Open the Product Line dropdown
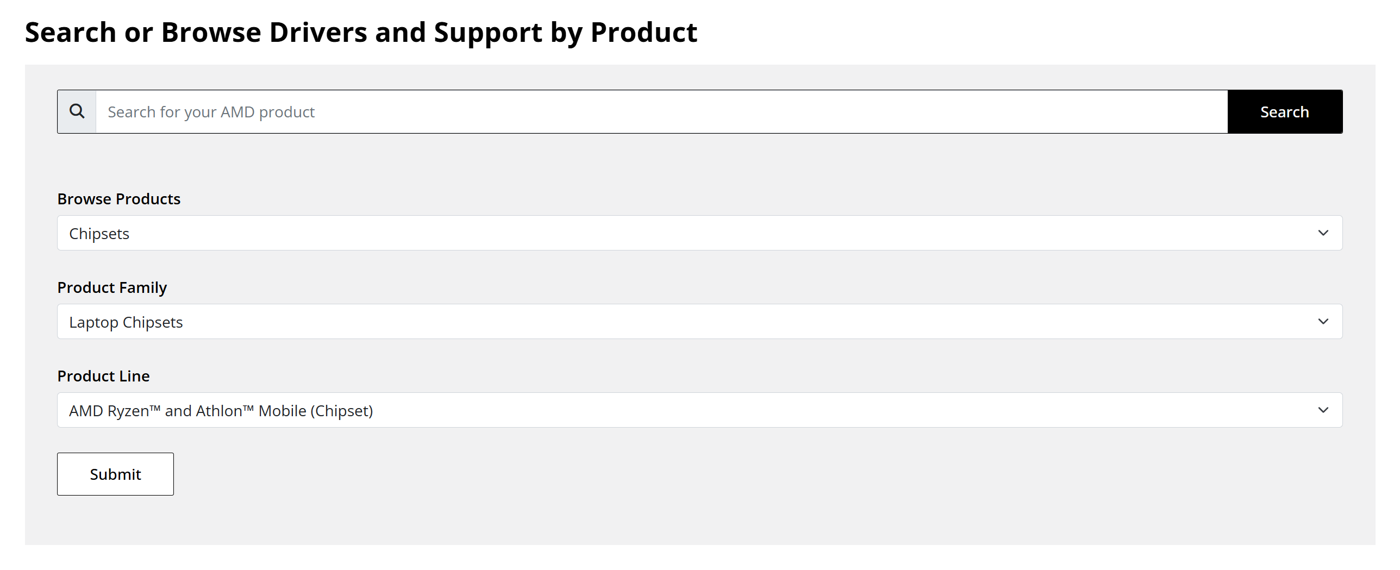Image resolution: width=1400 pixels, height=570 pixels. [x=699, y=410]
